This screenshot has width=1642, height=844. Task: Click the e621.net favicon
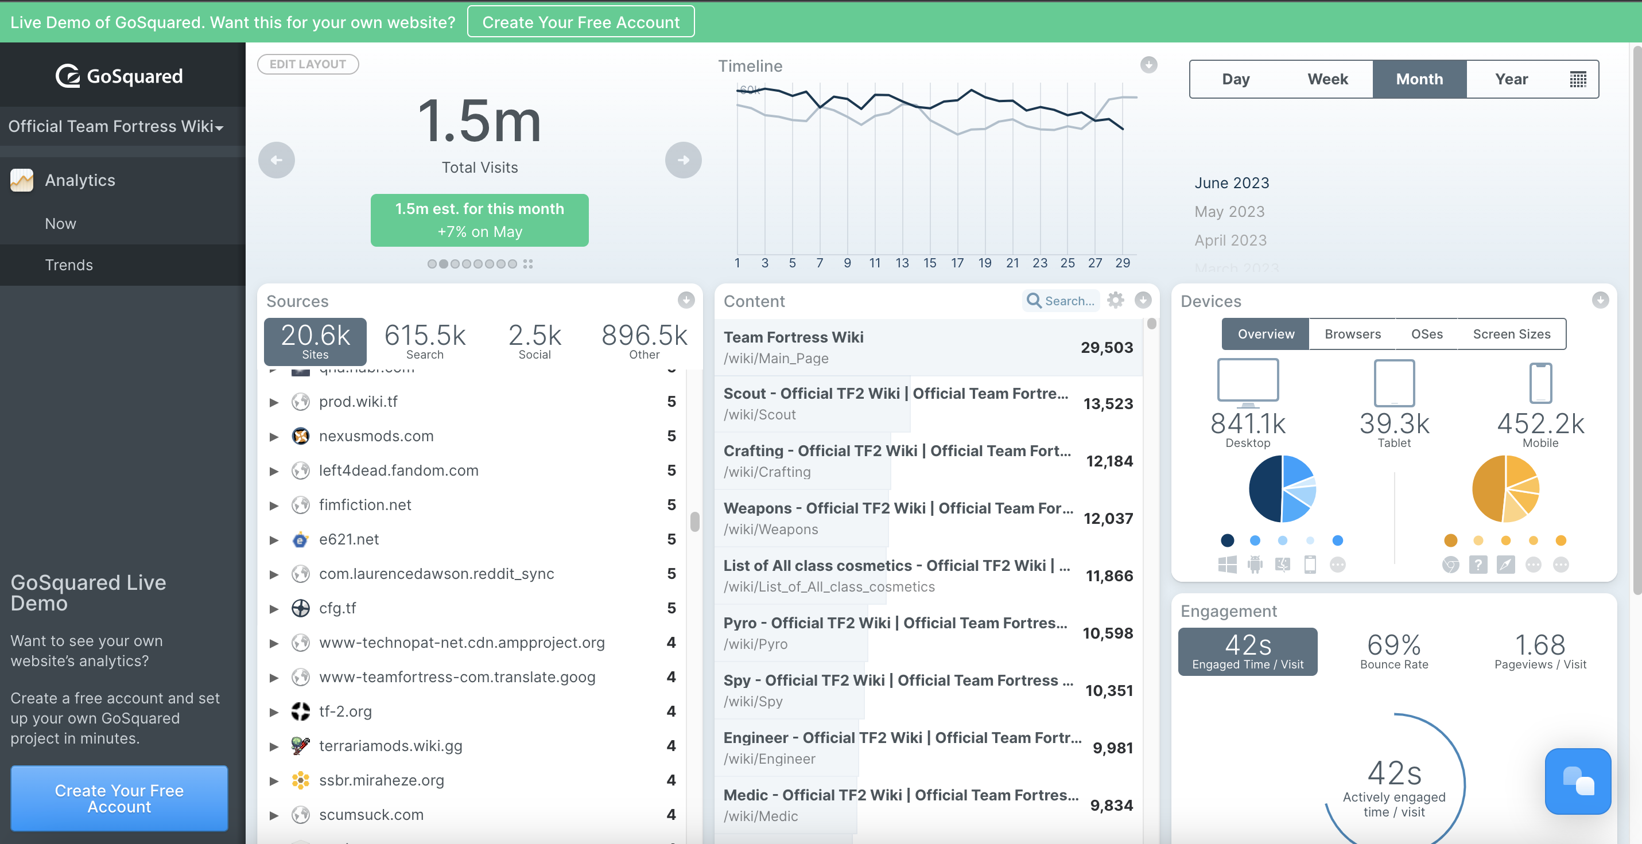(x=300, y=539)
